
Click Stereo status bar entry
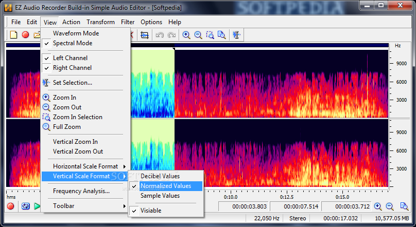tap(298, 218)
